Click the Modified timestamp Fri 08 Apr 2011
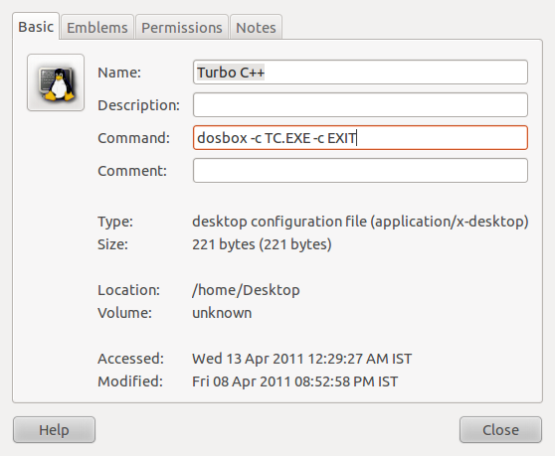Screen dimensions: 555x456 coord(295,381)
